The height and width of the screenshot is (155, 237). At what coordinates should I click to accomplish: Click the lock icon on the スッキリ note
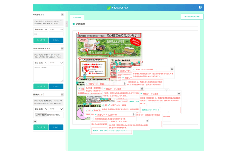point(134,114)
